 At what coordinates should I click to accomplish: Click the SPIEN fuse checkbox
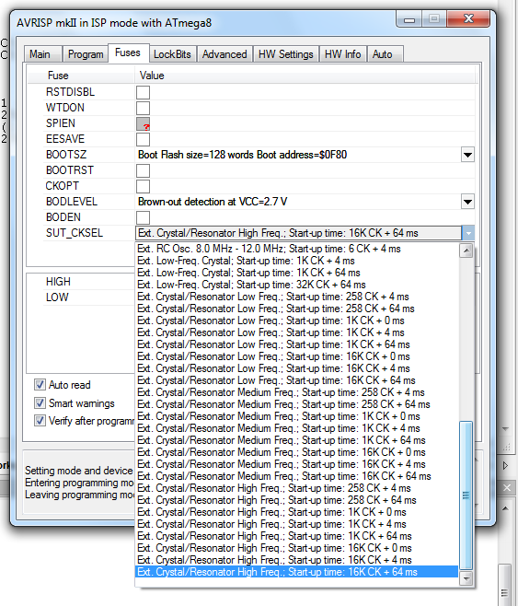pyautogui.click(x=143, y=123)
